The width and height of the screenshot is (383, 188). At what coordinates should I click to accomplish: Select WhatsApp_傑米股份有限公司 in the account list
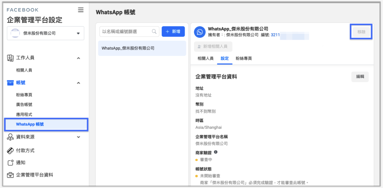(142, 48)
